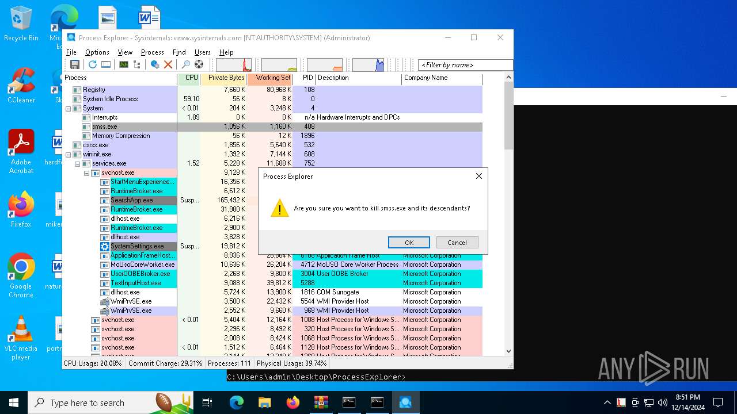Open Recycle Bin on desktop
The height and width of the screenshot is (414, 737).
tap(21, 24)
